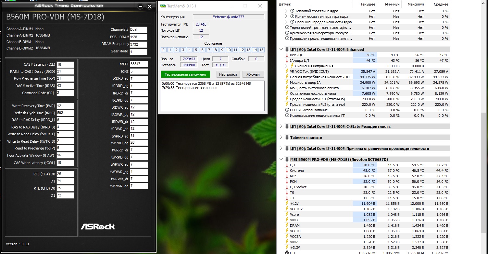Click green "Тестирование закончено" button
Viewport: 488px width, 254px height.
coord(185,74)
